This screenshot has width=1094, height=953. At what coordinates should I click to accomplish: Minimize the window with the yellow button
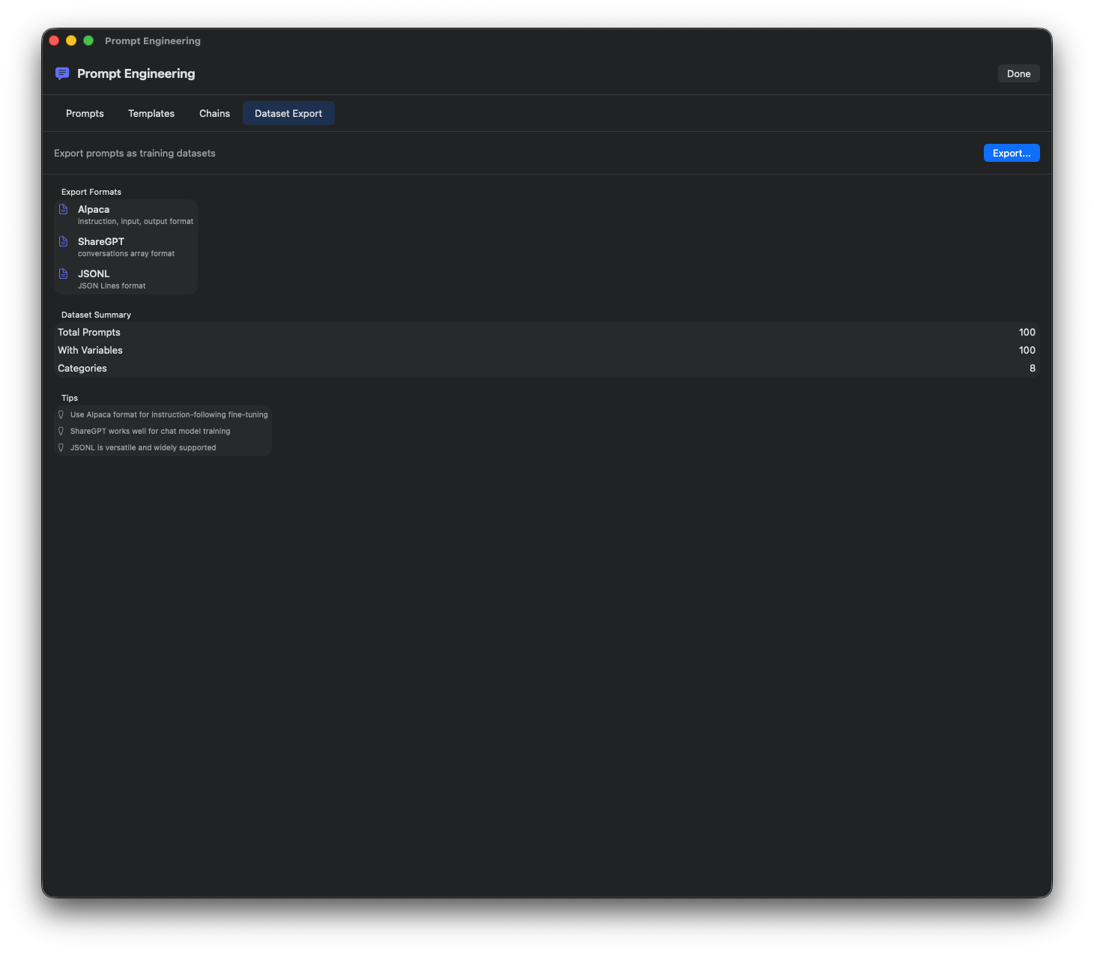point(71,40)
